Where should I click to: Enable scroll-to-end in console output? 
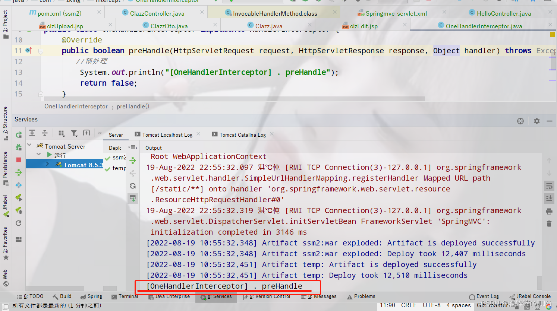549,198
